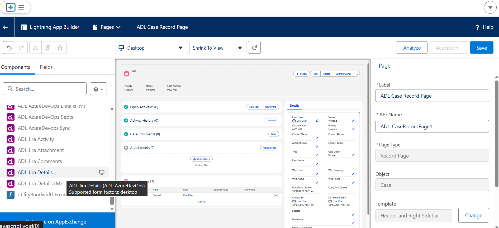The image size is (499, 228).
Task: Select ADL Jira Details component
Action: coord(54,172)
